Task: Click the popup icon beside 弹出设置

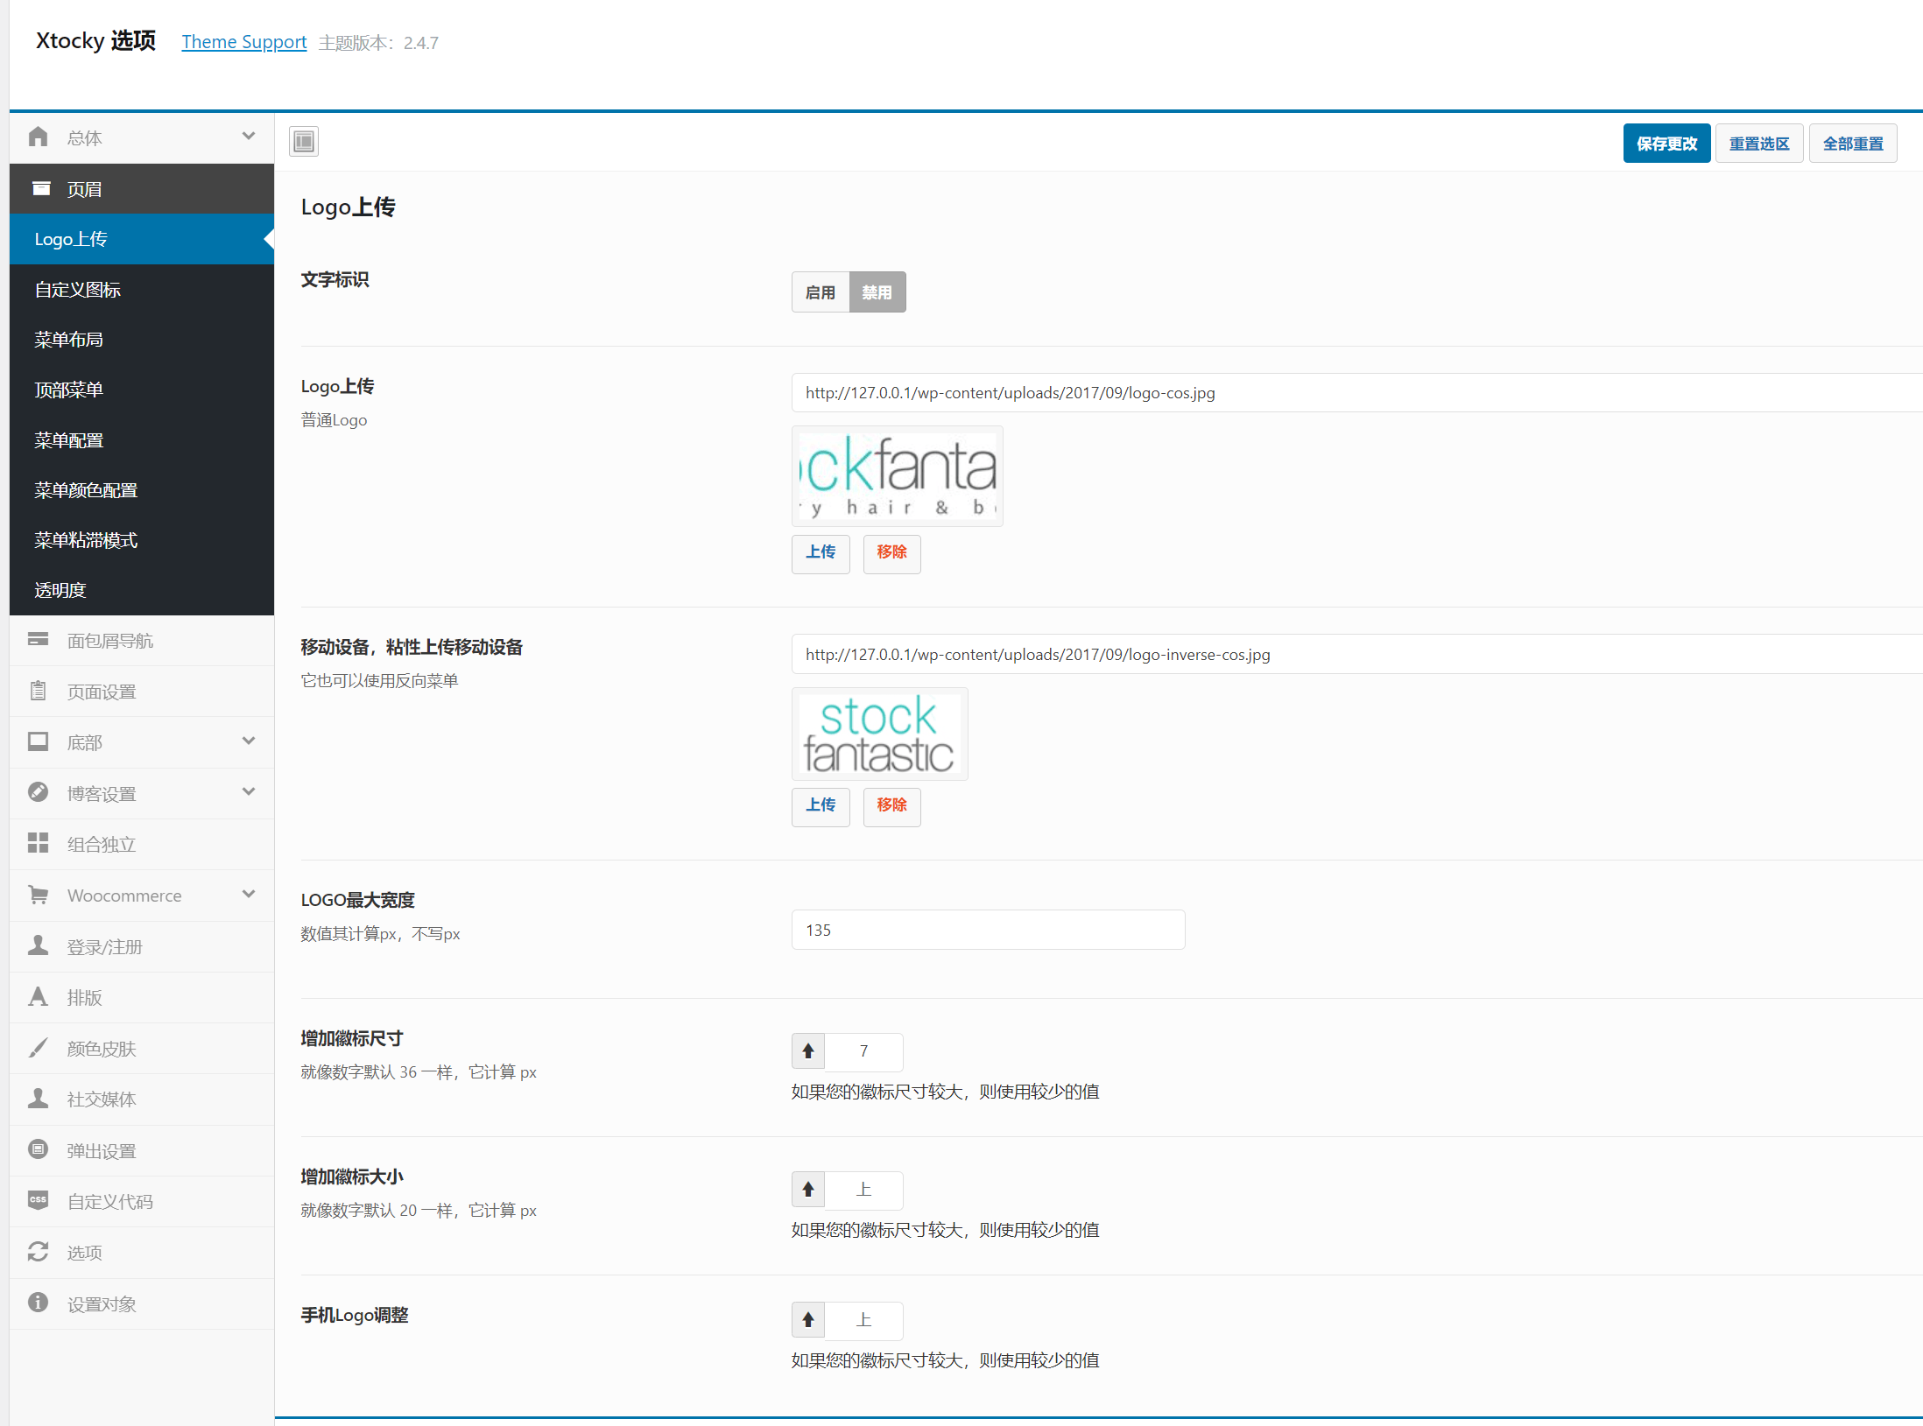Action: [38, 1149]
